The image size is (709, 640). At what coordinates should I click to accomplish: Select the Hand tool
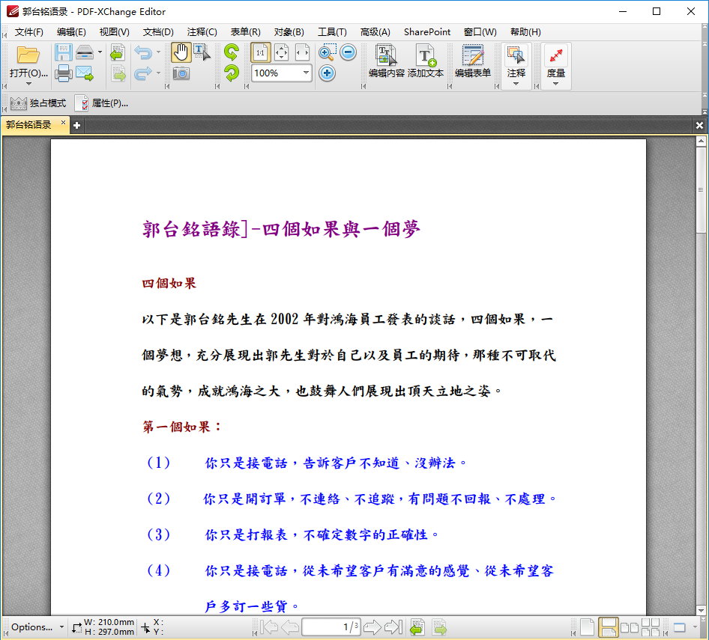coord(181,53)
